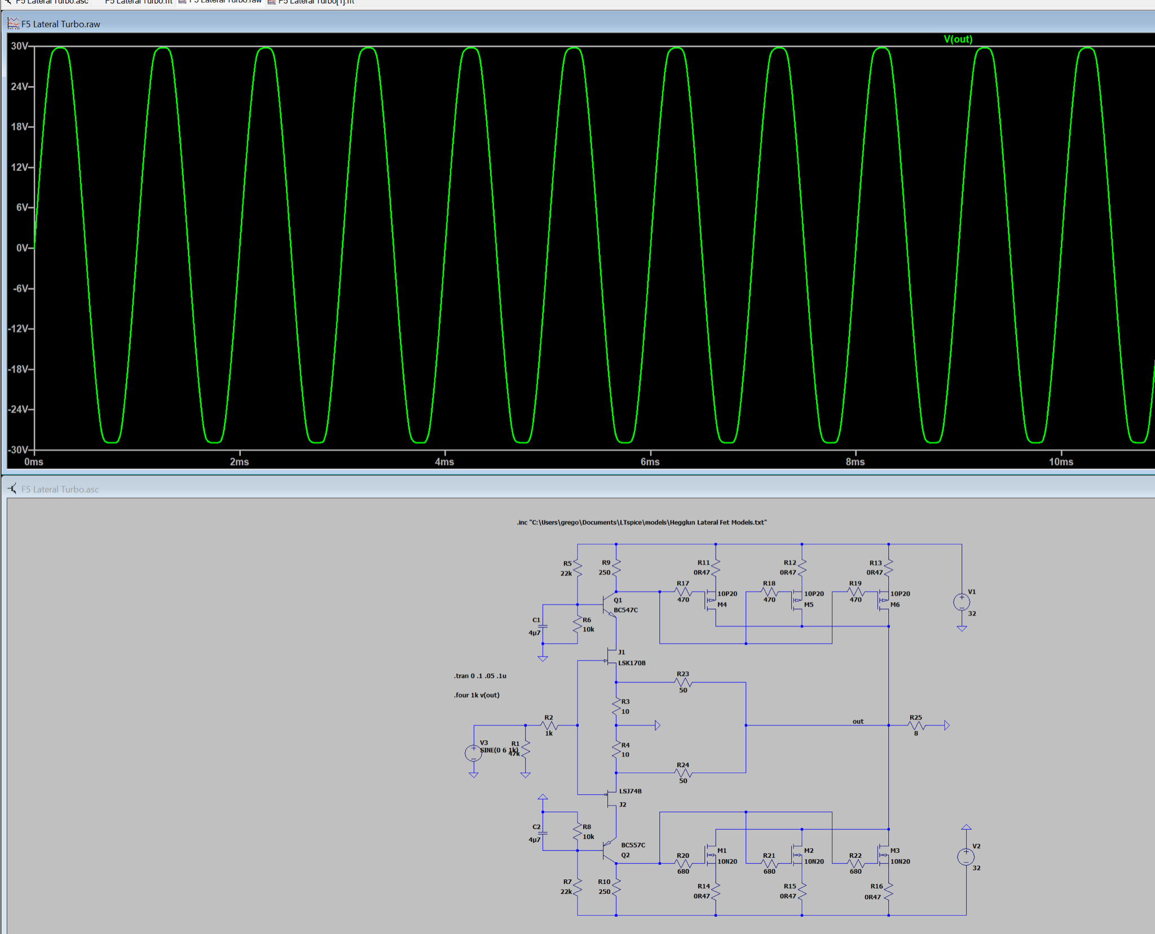
Task: Select resistor R20 680 gate stopper
Action: click(683, 864)
